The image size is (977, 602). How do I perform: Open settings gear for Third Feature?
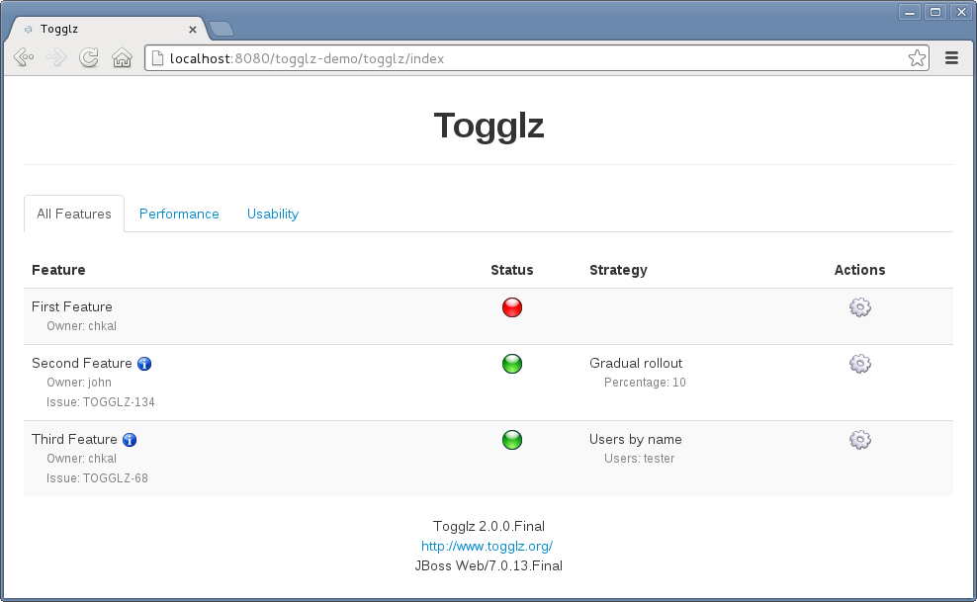[860, 440]
